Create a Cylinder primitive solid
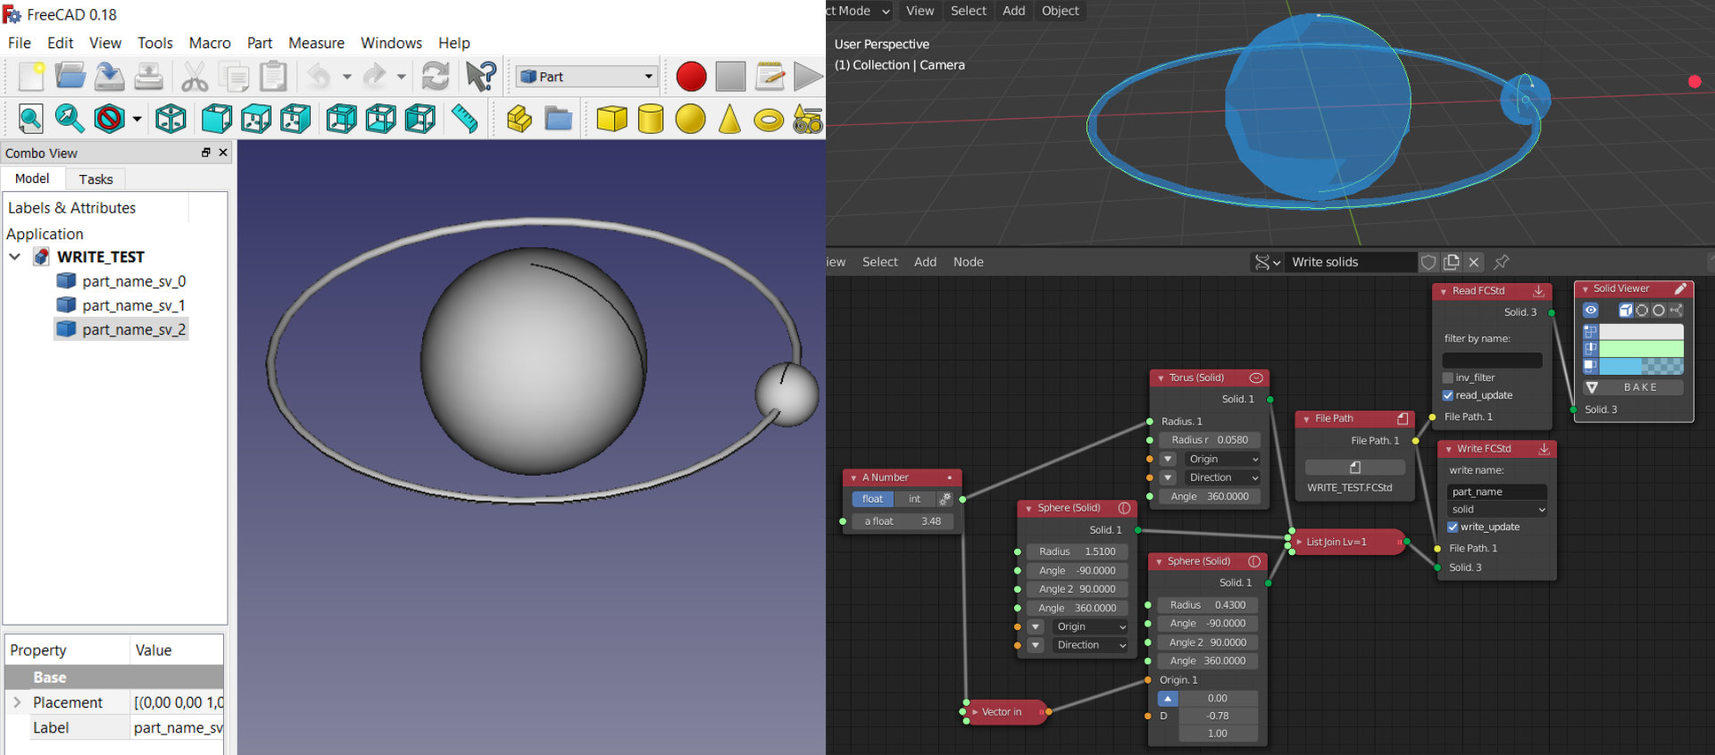The height and width of the screenshot is (755, 1715). click(x=651, y=119)
